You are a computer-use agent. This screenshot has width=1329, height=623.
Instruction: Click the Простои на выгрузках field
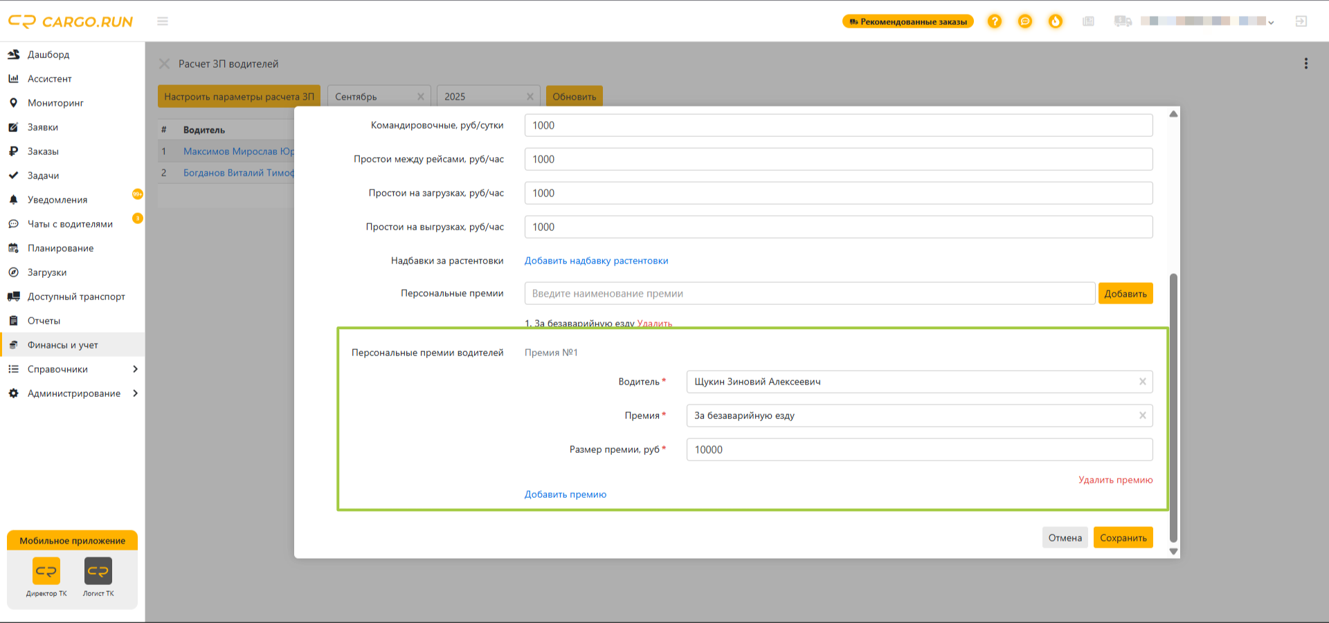[x=838, y=227]
